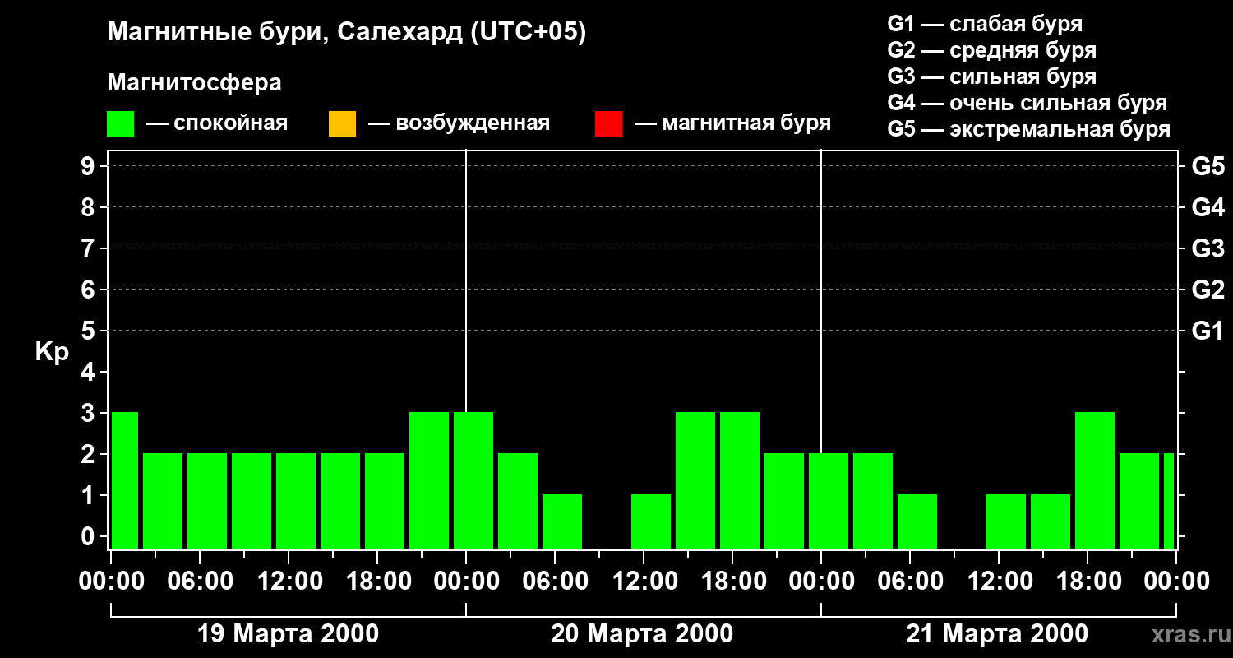Click the Kp 1 bar at 12:00 on 21 Марта
This screenshot has width=1233, height=658.
click(x=1006, y=521)
